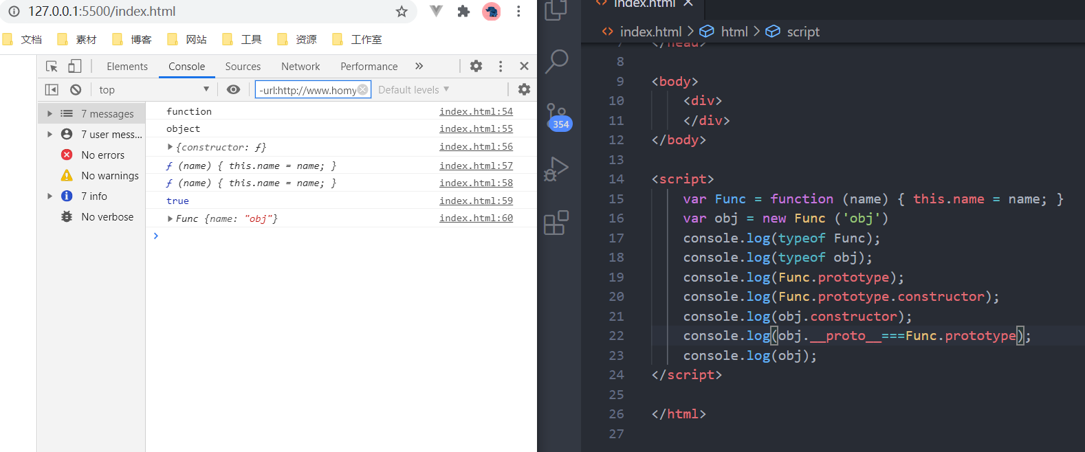Open source link index.html:57
Image resolution: width=1085 pixels, height=452 pixels.
coord(476,166)
